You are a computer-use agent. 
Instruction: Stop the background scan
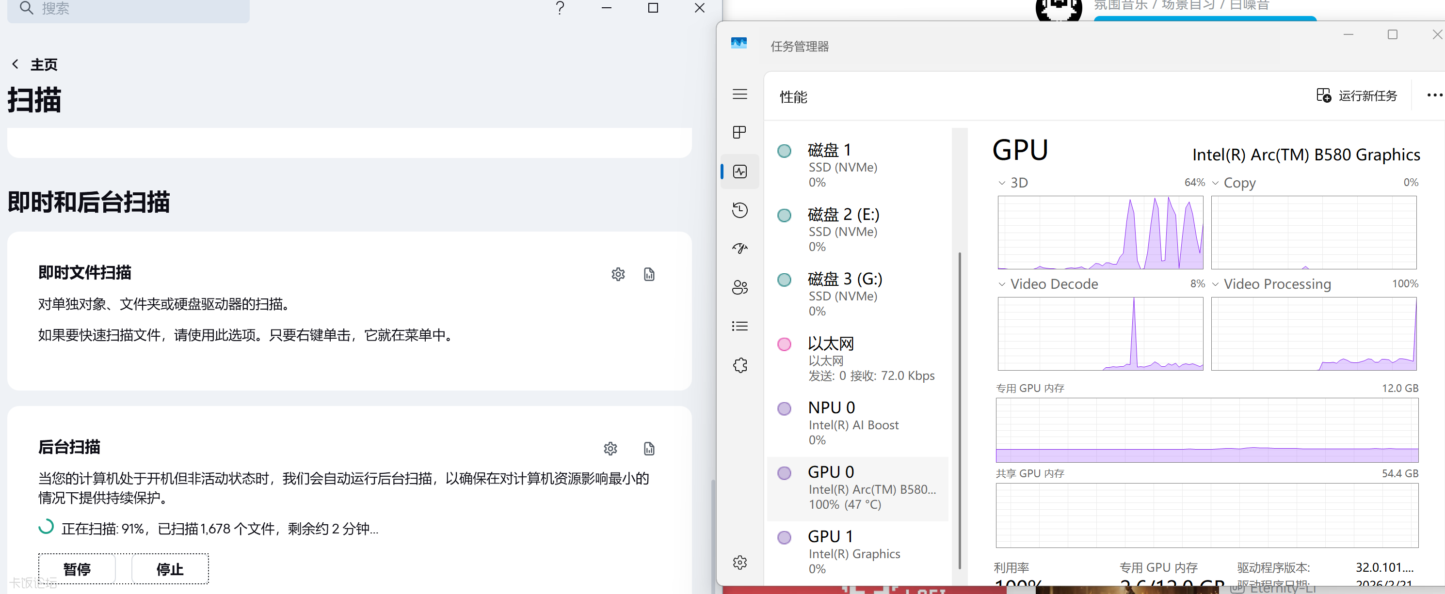170,569
